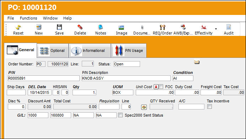The image size is (246, 139).
Task: Click into the Unit Cost input field
Action: tap(155, 92)
